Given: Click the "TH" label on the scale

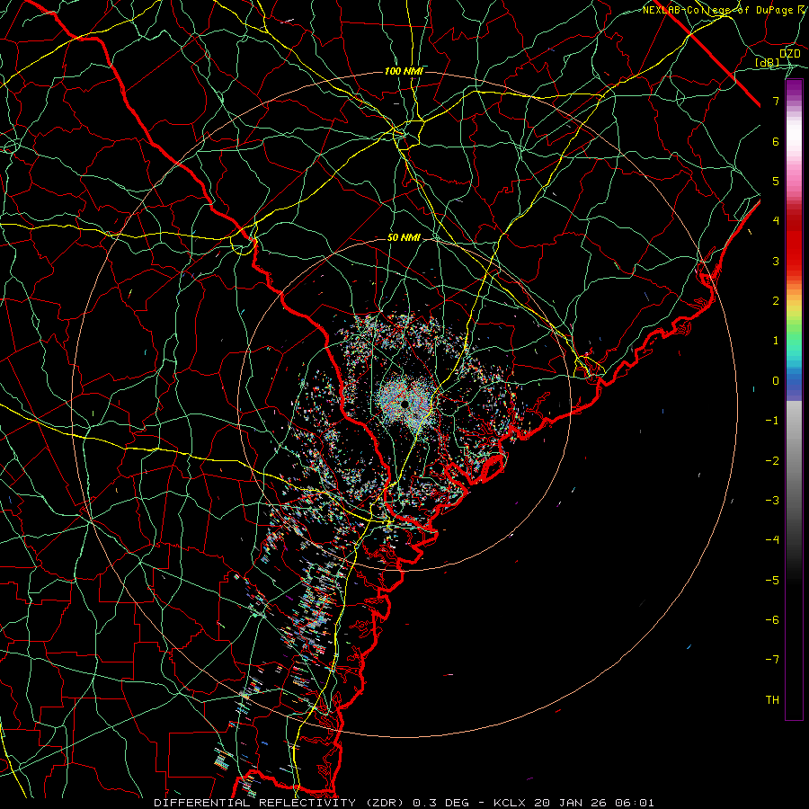Looking at the screenshot, I should 772,700.
